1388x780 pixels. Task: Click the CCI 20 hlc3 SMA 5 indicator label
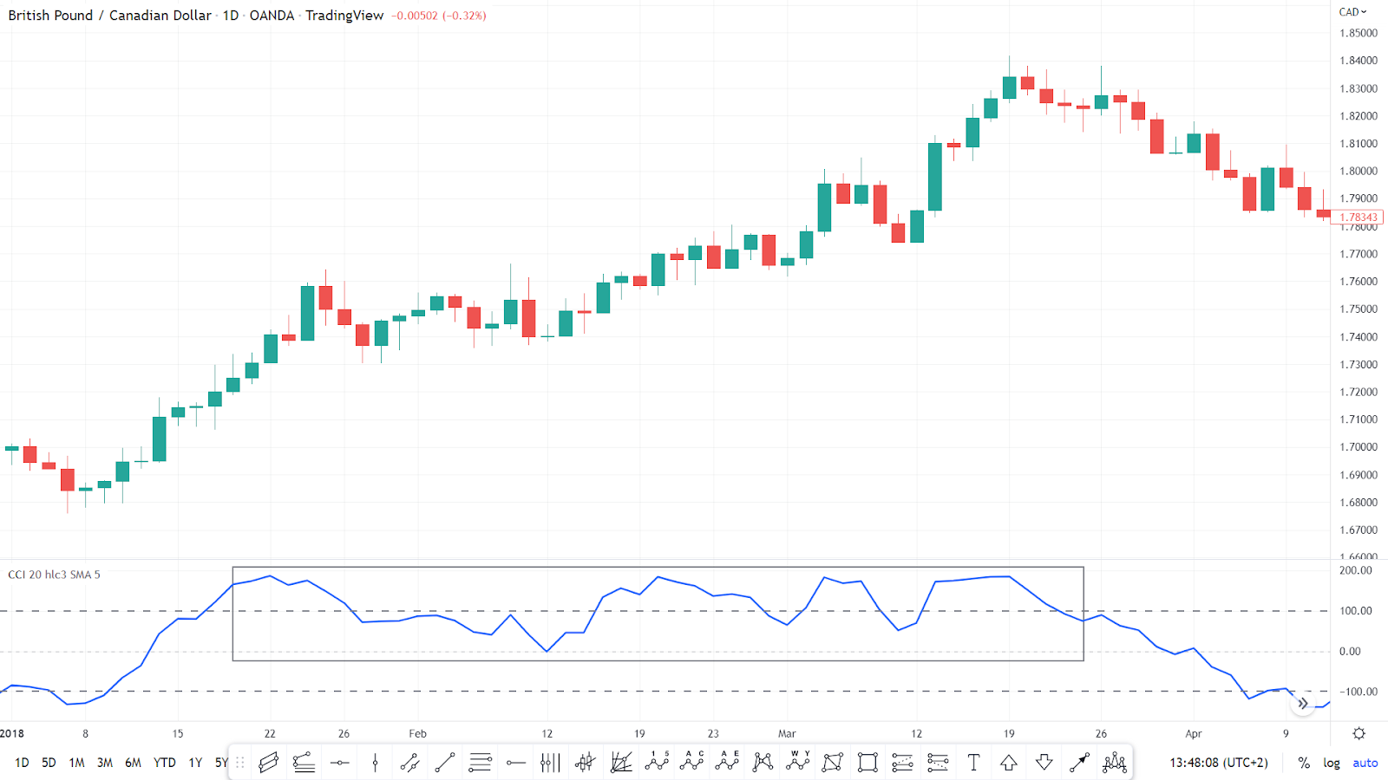coord(54,575)
